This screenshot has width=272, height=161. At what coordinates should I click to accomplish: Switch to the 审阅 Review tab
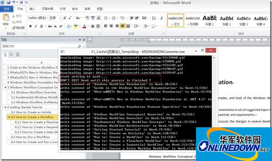[87, 9]
